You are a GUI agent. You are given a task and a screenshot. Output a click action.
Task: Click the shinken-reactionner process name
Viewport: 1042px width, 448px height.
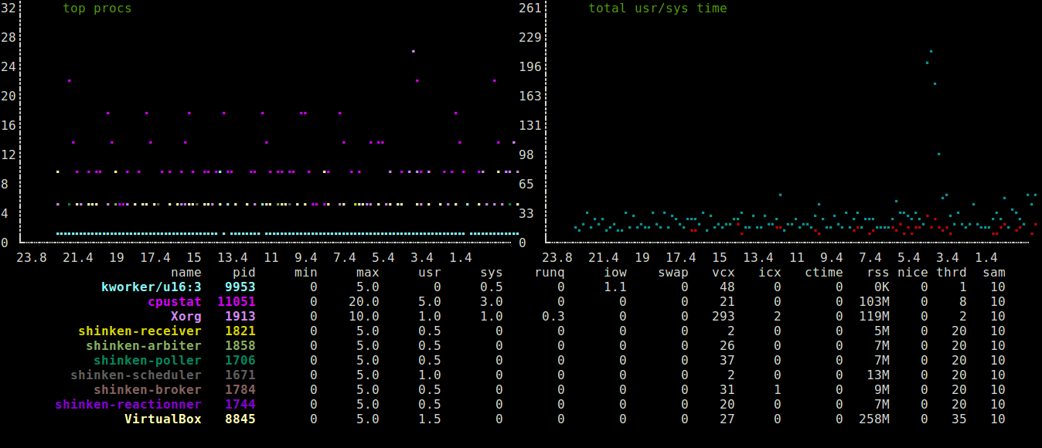pos(127,404)
